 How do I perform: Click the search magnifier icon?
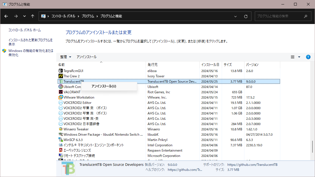coord(305,16)
